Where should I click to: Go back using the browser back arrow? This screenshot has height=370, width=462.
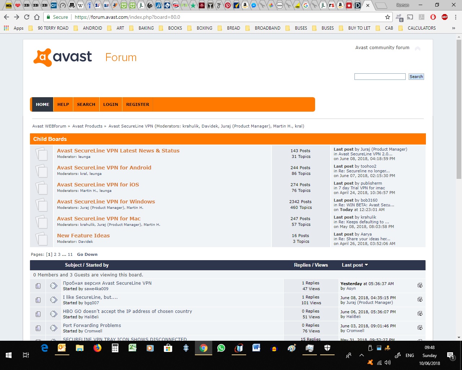6,17
